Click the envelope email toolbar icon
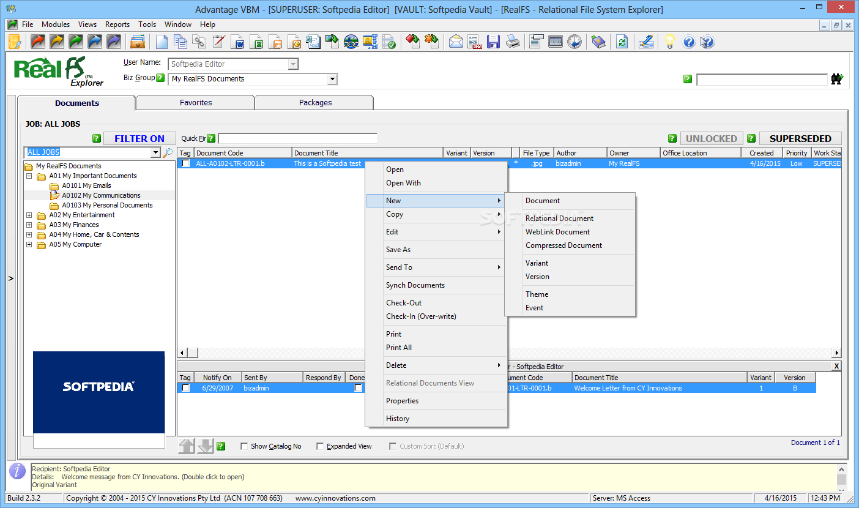This screenshot has width=859, height=508. coord(456,42)
